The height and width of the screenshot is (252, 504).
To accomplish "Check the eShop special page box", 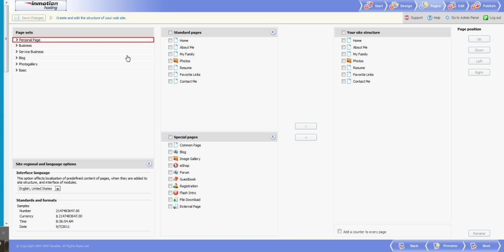I will click(170, 165).
